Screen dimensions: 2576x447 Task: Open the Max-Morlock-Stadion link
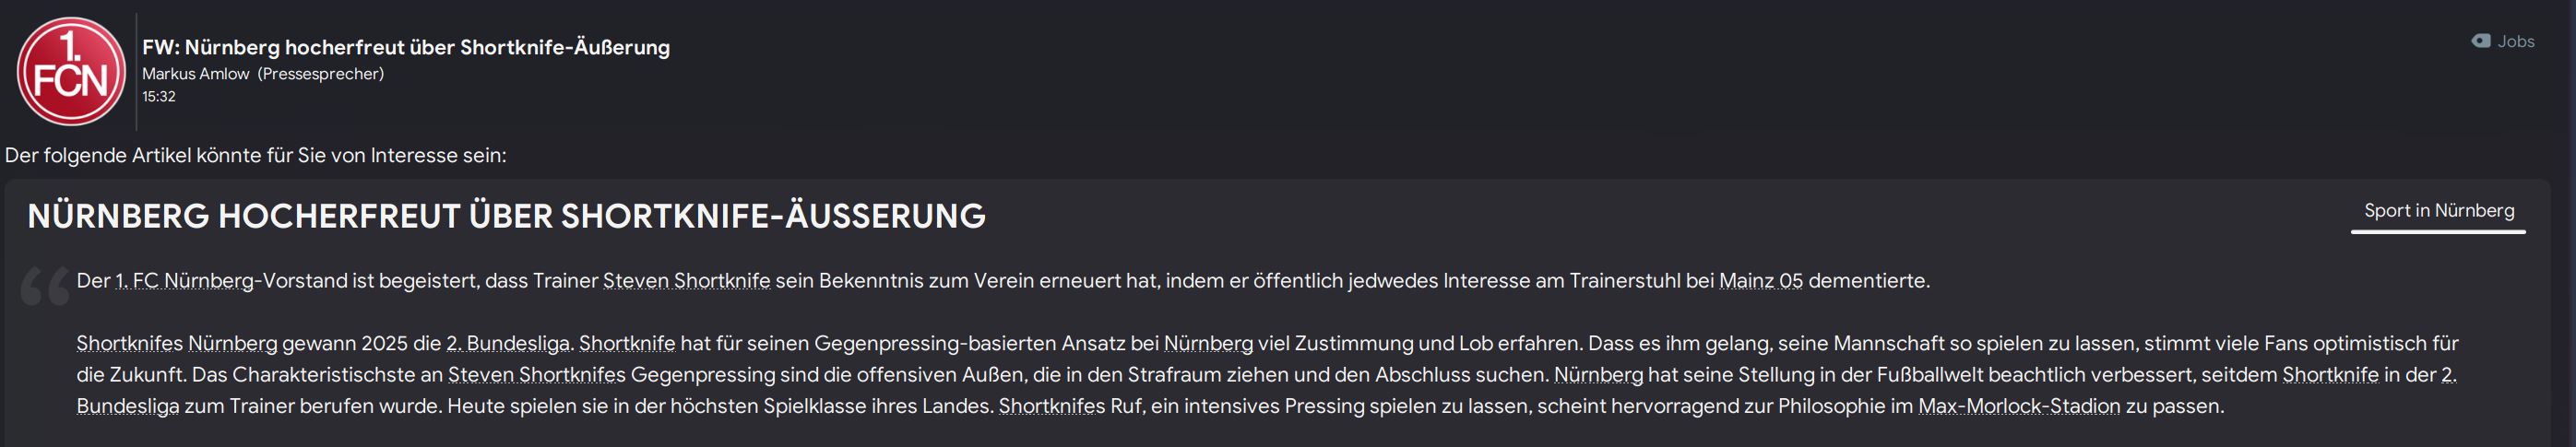coord(2019,406)
